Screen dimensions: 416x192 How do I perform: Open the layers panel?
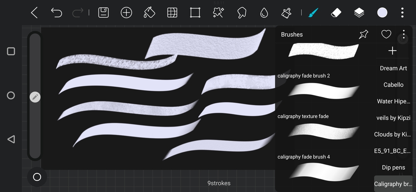click(359, 12)
